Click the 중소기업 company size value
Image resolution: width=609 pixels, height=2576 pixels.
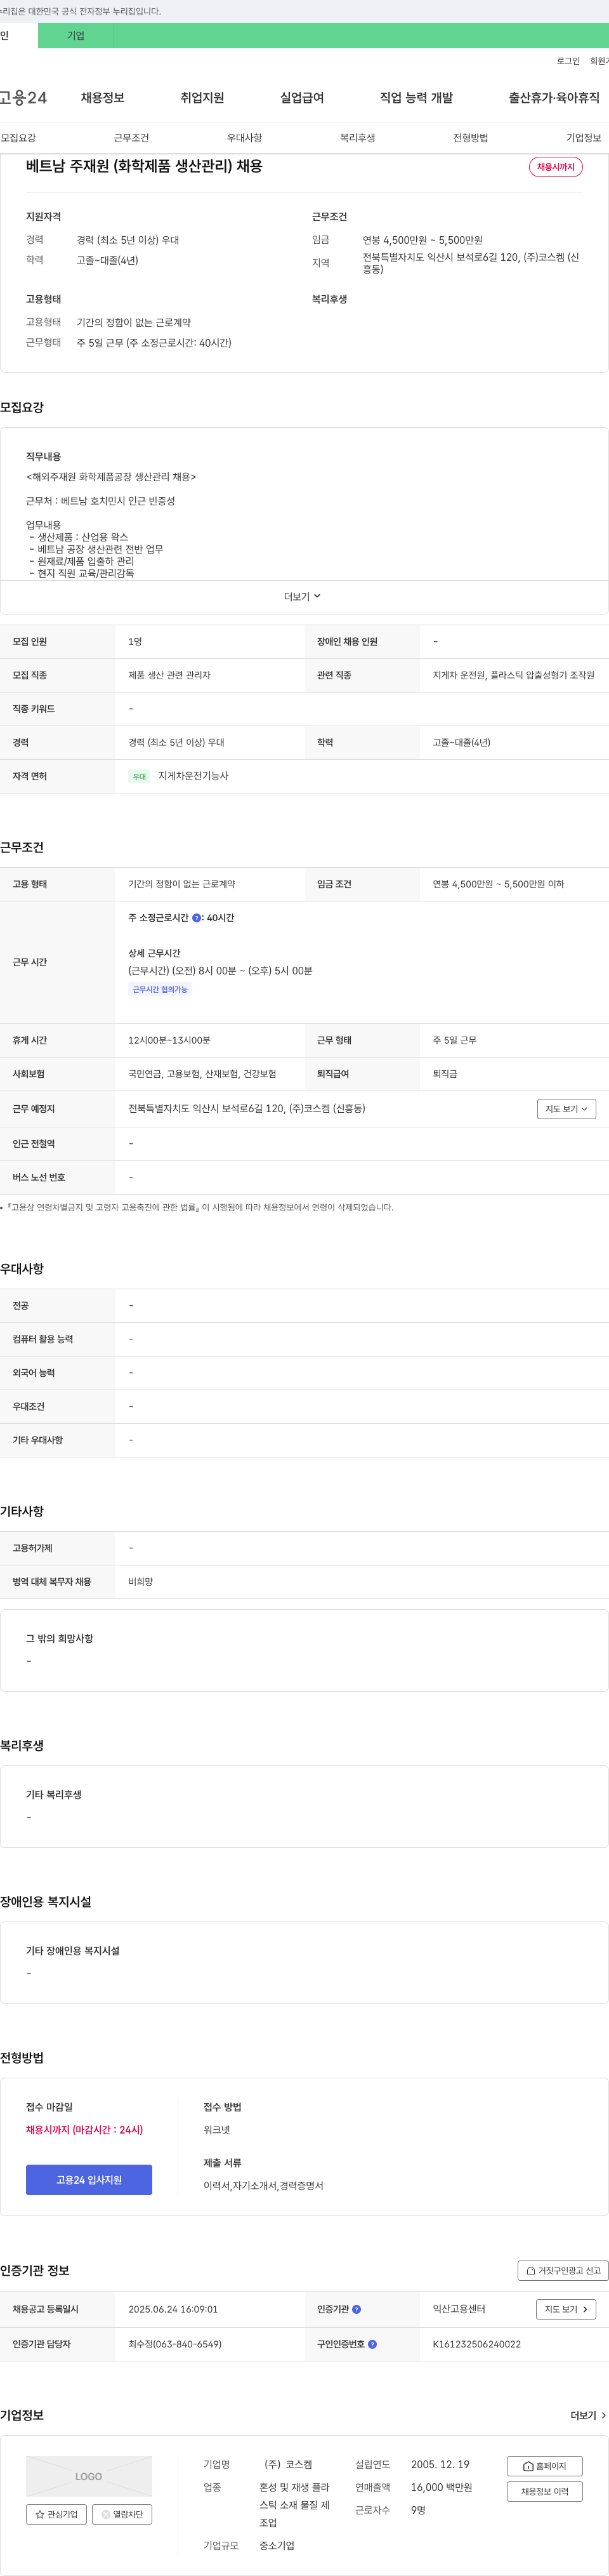[x=277, y=2545]
